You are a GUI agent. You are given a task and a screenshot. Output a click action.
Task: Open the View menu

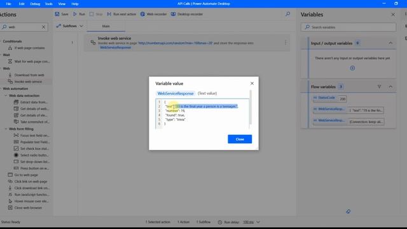click(62, 4)
